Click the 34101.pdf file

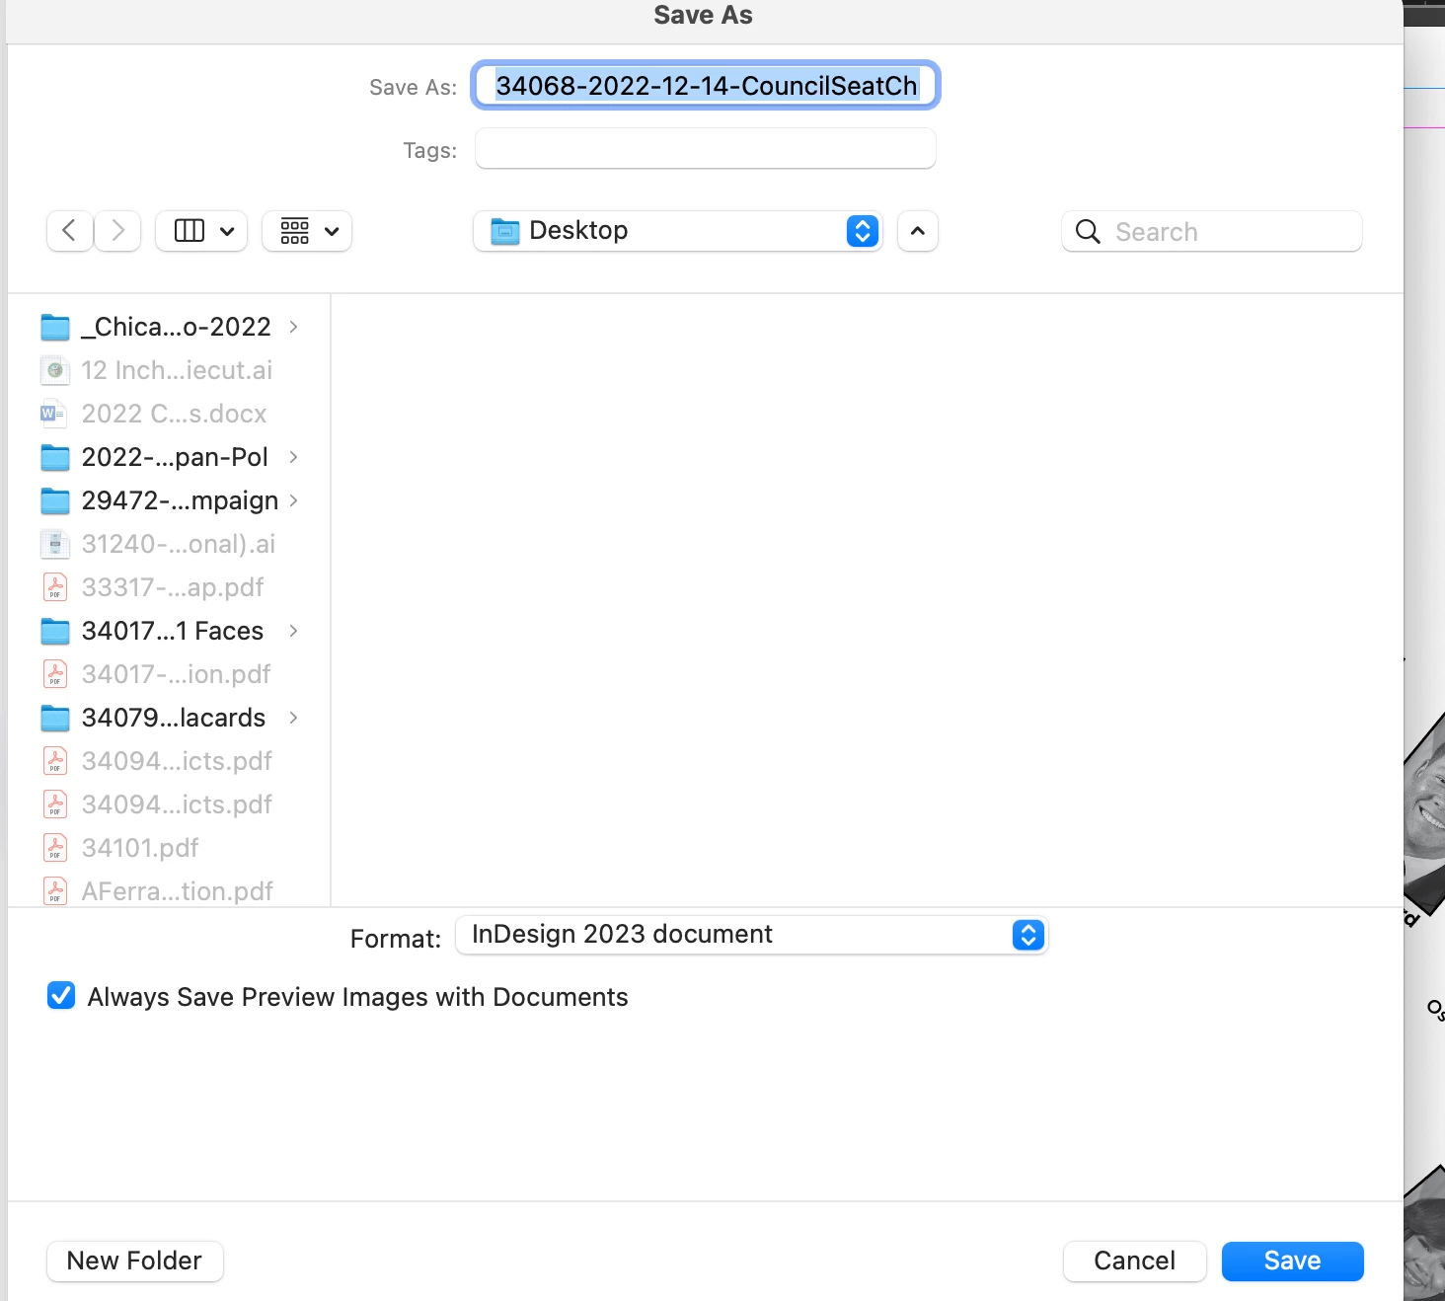coord(170,848)
